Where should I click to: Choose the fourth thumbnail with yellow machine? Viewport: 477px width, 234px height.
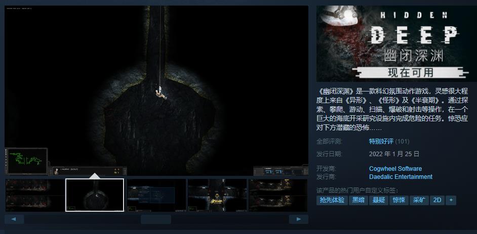click(216, 195)
